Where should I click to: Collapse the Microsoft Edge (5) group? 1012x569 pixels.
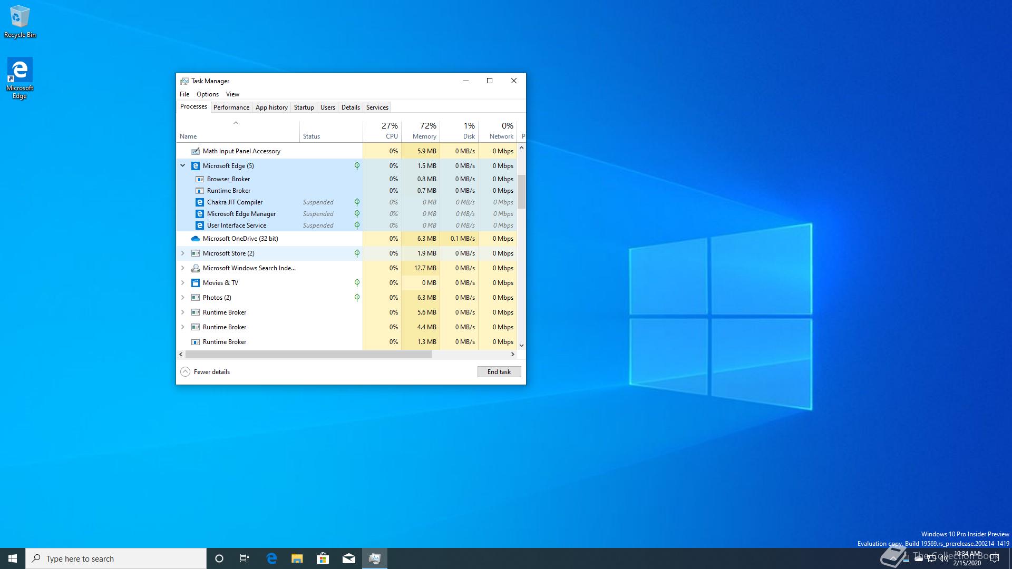[183, 166]
